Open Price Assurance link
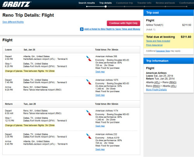This screenshot has height=157, width=194. pyautogui.click(x=154, y=45)
